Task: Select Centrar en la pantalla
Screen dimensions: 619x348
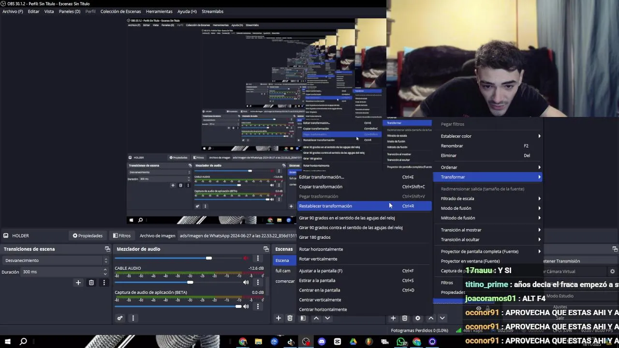Action: pyautogui.click(x=364, y=290)
